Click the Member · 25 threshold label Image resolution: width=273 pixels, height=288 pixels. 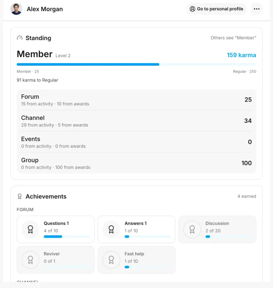[x=28, y=71]
